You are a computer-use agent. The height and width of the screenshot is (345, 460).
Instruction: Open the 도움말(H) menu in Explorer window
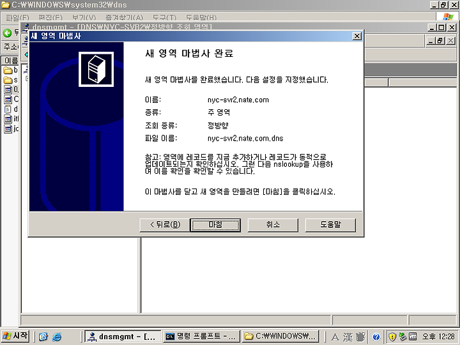pyautogui.click(x=201, y=18)
